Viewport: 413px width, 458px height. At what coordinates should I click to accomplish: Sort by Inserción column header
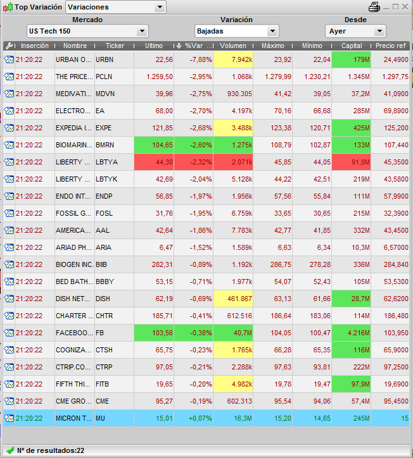pyautogui.click(x=34, y=46)
